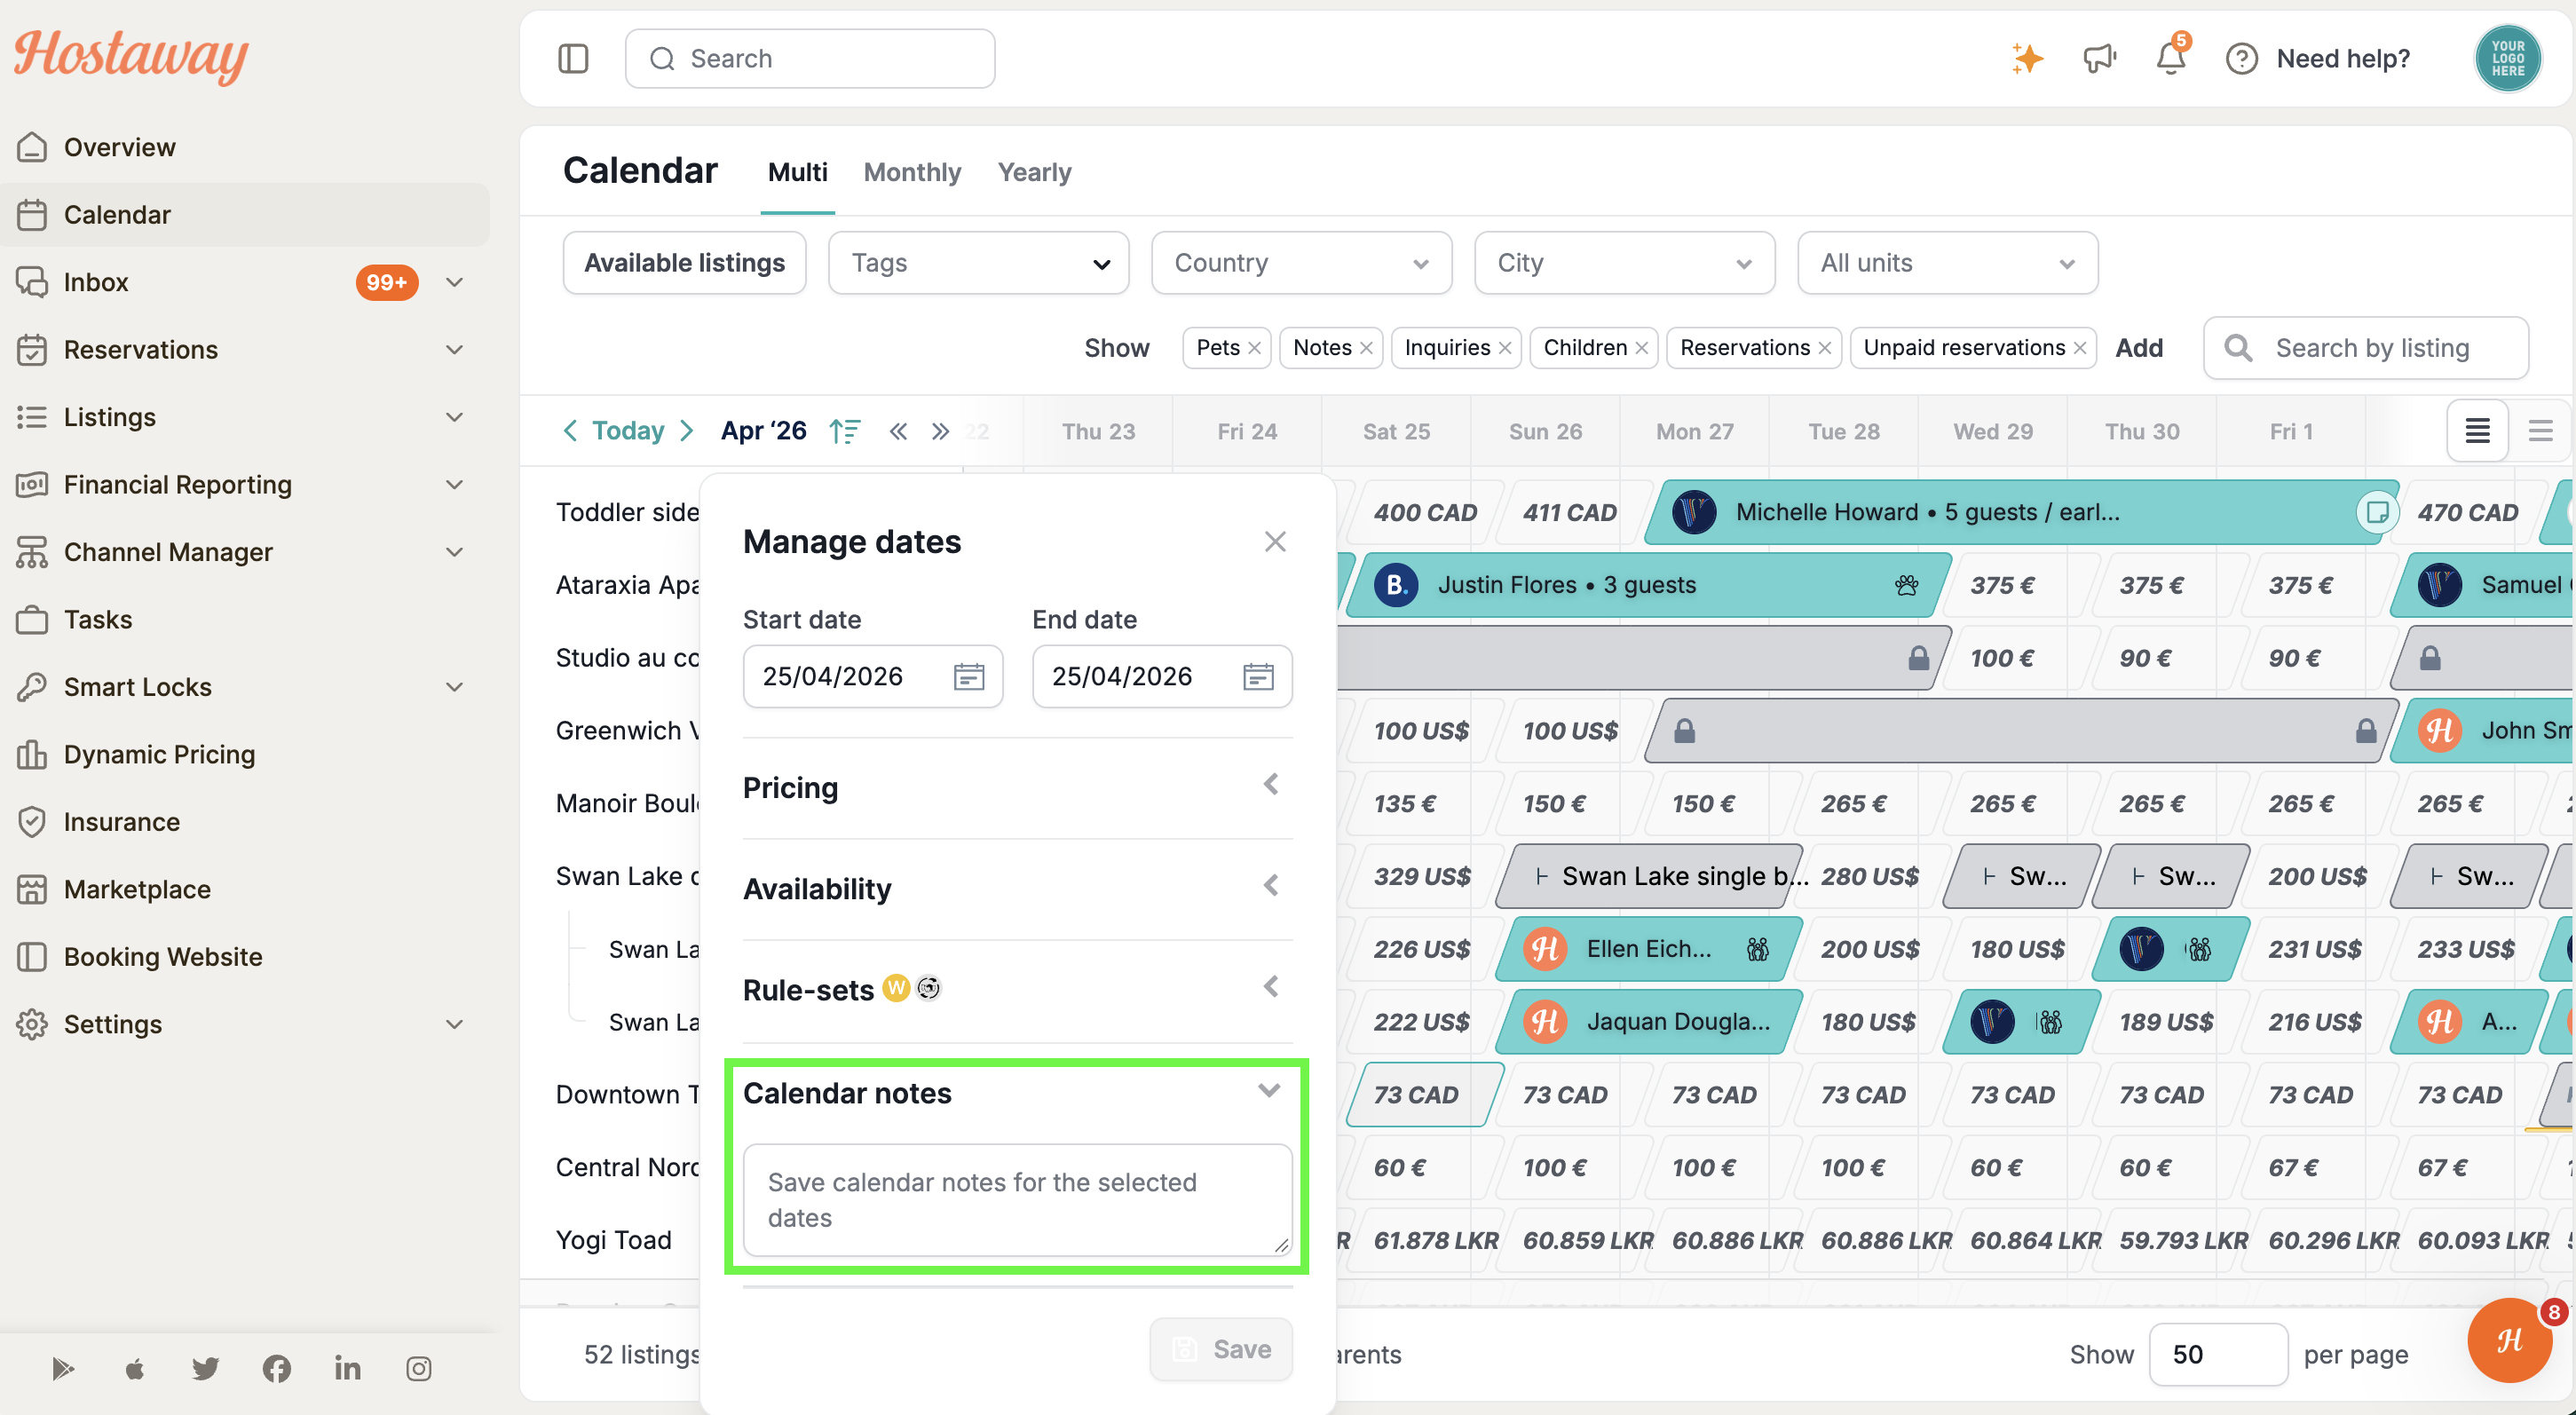2576x1415 pixels.
Task: Open the Country dropdown
Action: (x=1301, y=263)
